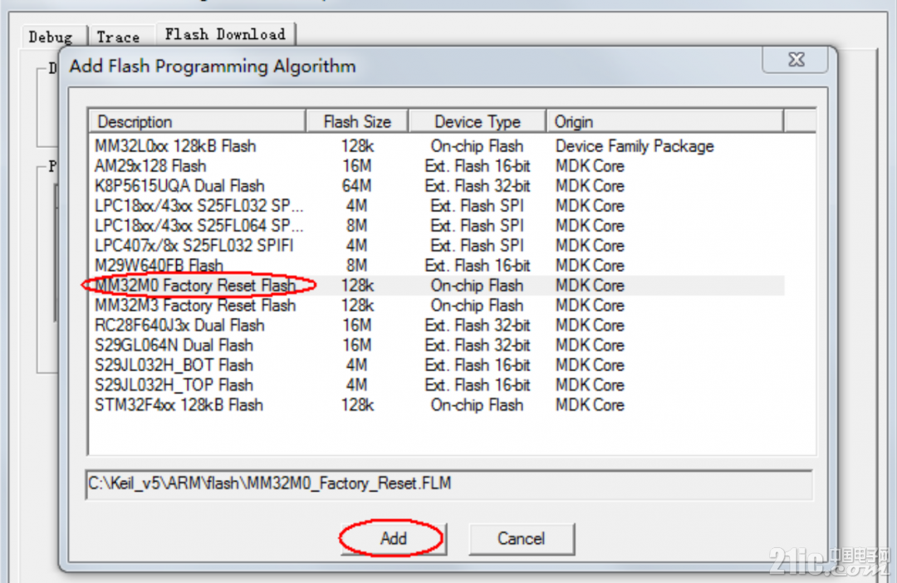Click On-chip Flash type of STM32F4xx row
The image size is (897, 583).
coord(477,405)
